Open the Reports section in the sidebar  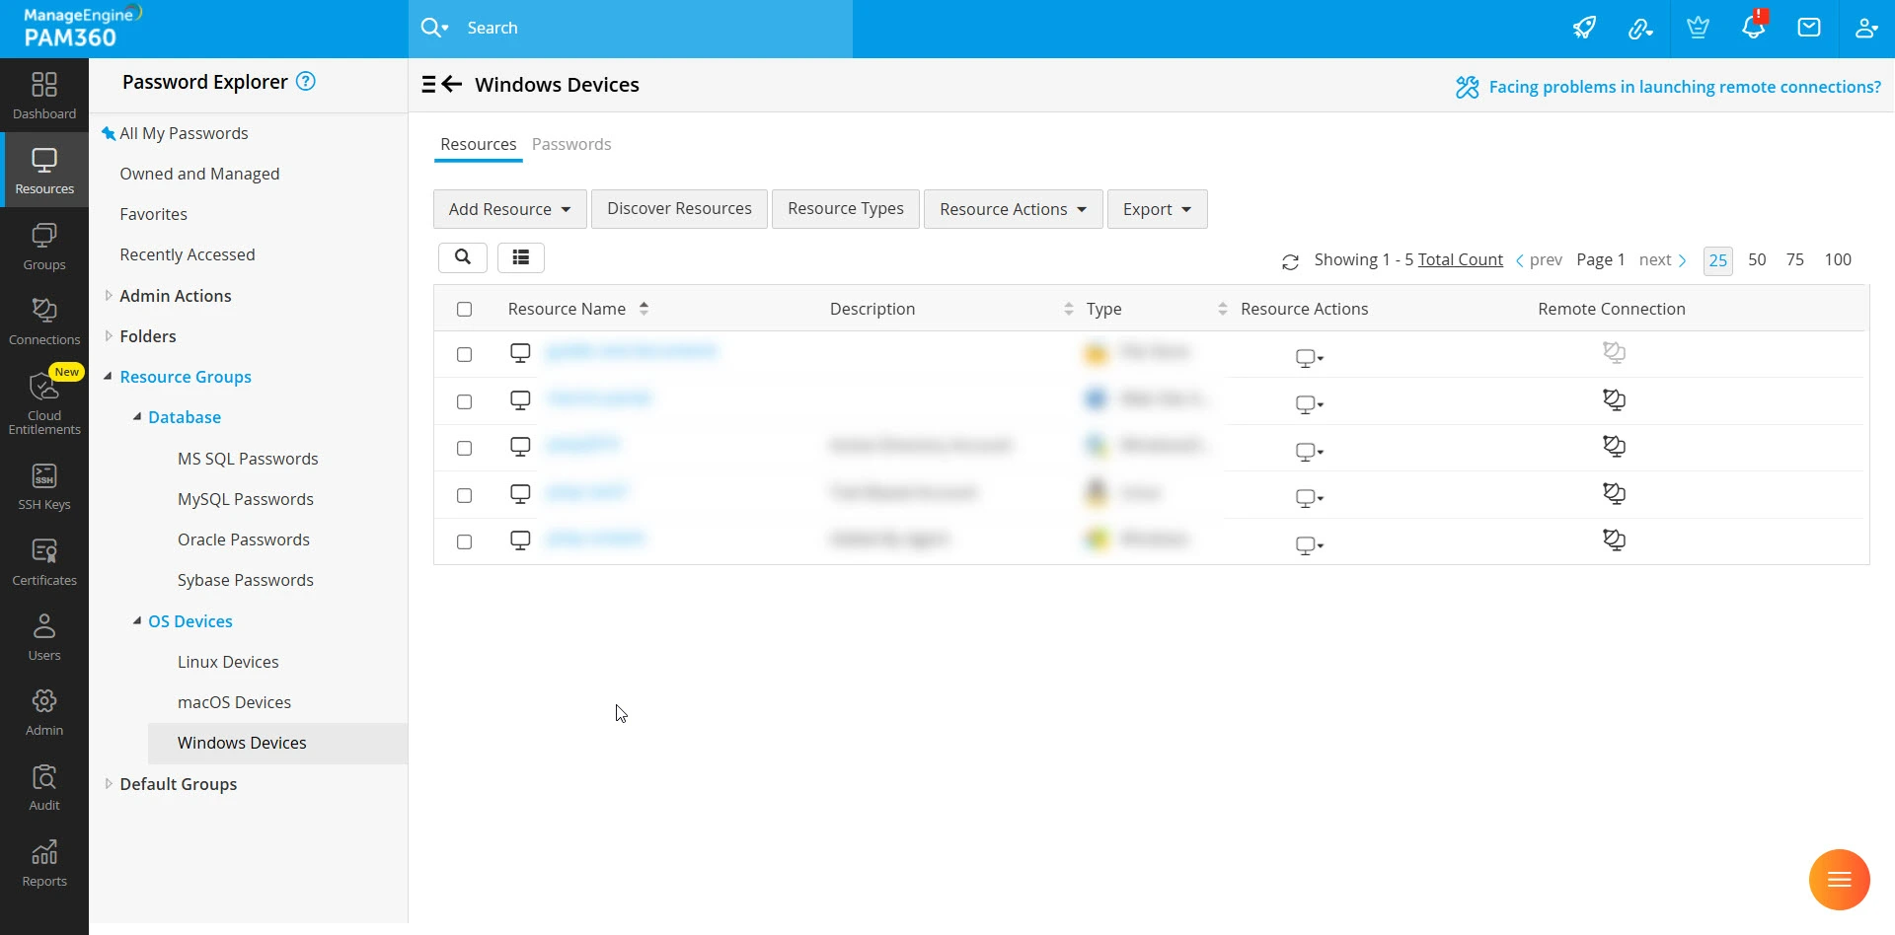coord(43,860)
